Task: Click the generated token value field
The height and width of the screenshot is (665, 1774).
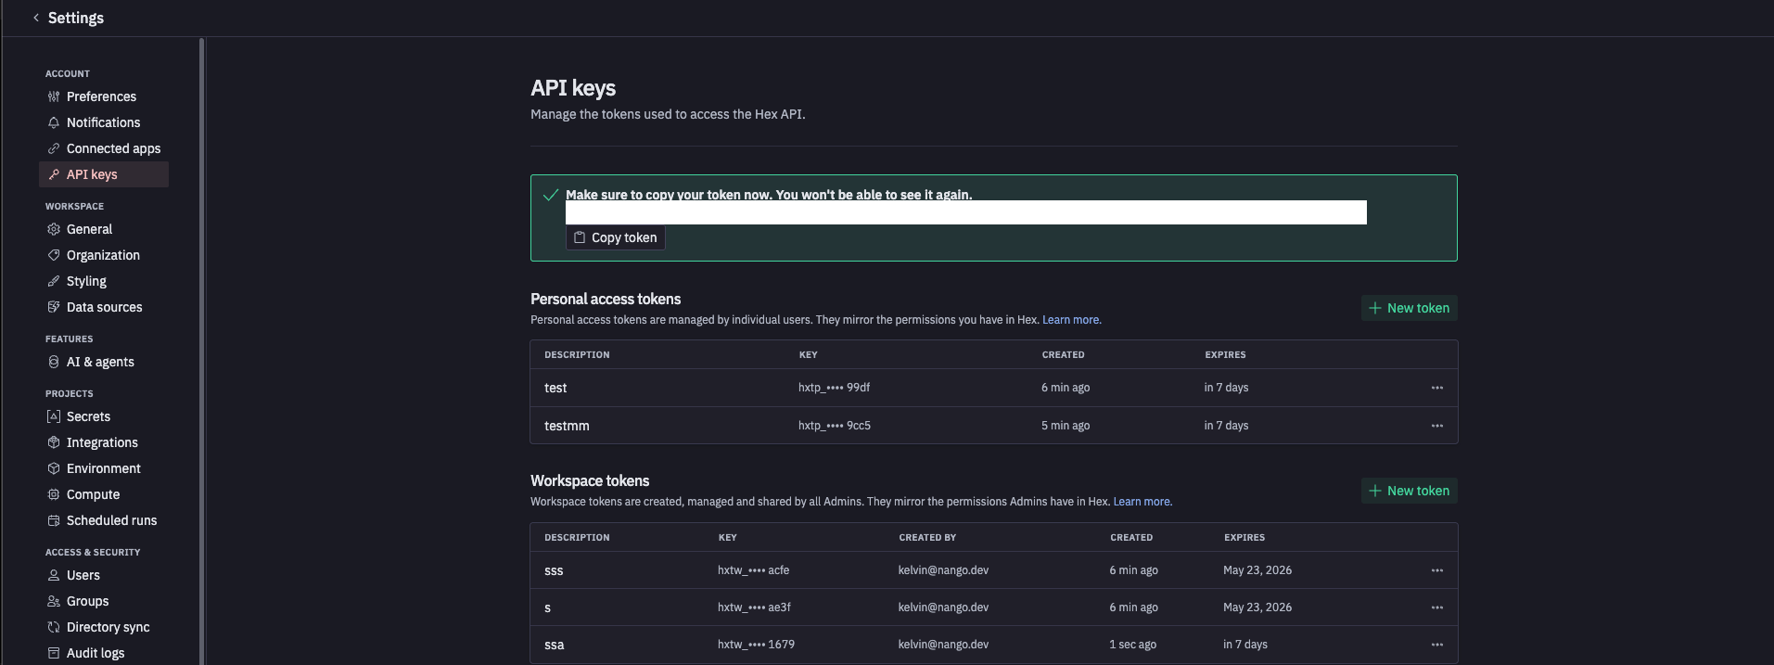Action: [x=966, y=212]
